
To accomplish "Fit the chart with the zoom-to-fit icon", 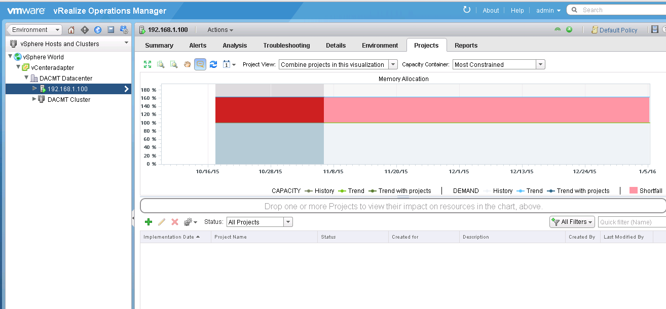I will 147,64.
